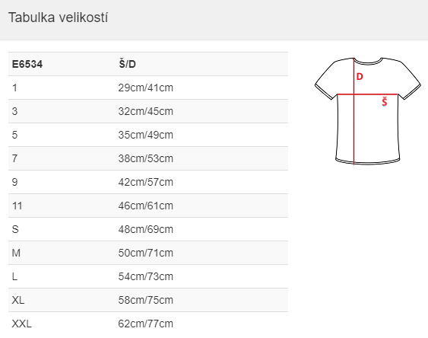428x338 pixels.
Task: Select the size XL label
Action: point(18,300)
